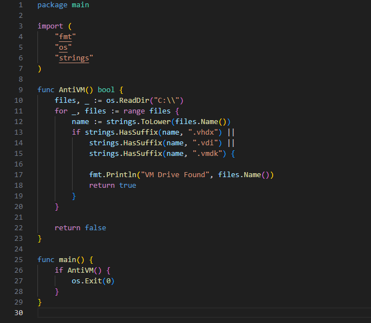Click the 'package' keyword on line 1
The width and height of the screenshot is (371, 323).
tap(53, 5)
